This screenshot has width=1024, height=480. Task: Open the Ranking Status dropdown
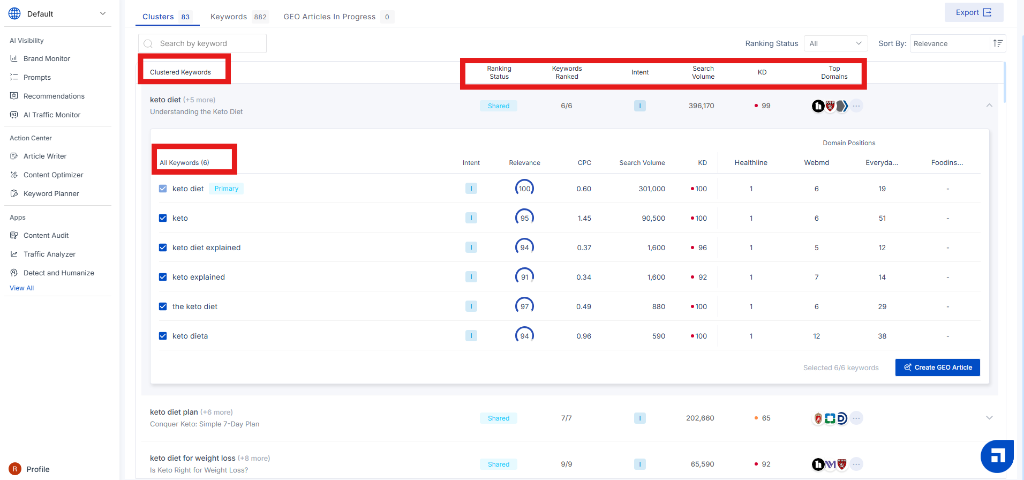(835, 43)
